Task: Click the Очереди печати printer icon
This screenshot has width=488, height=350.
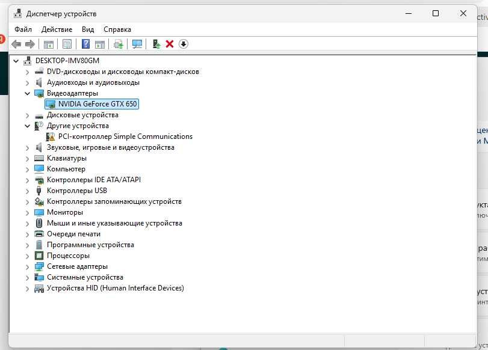Action: (39, 234)
